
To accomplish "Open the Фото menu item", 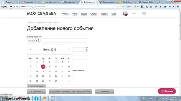I will point(75,14).
